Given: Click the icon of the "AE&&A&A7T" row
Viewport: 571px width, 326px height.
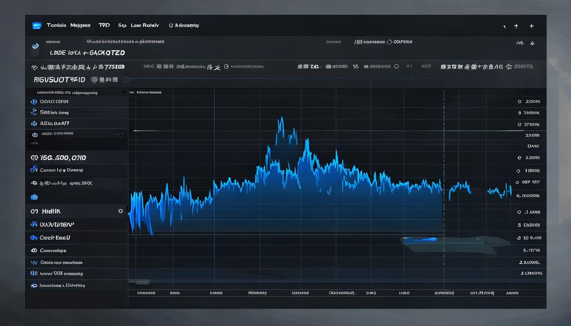Looking at the screenshot, I should pos(34,124).
